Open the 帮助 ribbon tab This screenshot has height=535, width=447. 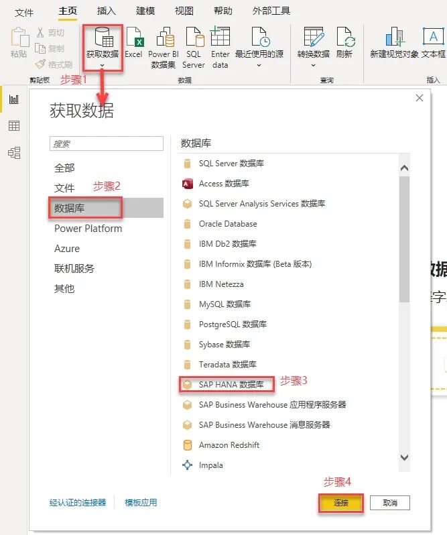223,11
